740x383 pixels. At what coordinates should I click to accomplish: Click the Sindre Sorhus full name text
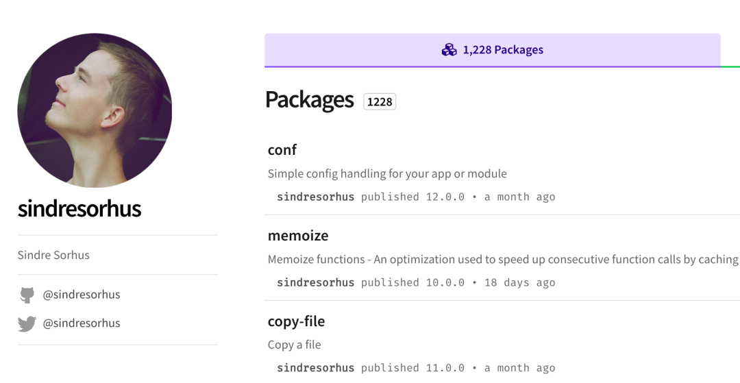[x=53, y=255]
